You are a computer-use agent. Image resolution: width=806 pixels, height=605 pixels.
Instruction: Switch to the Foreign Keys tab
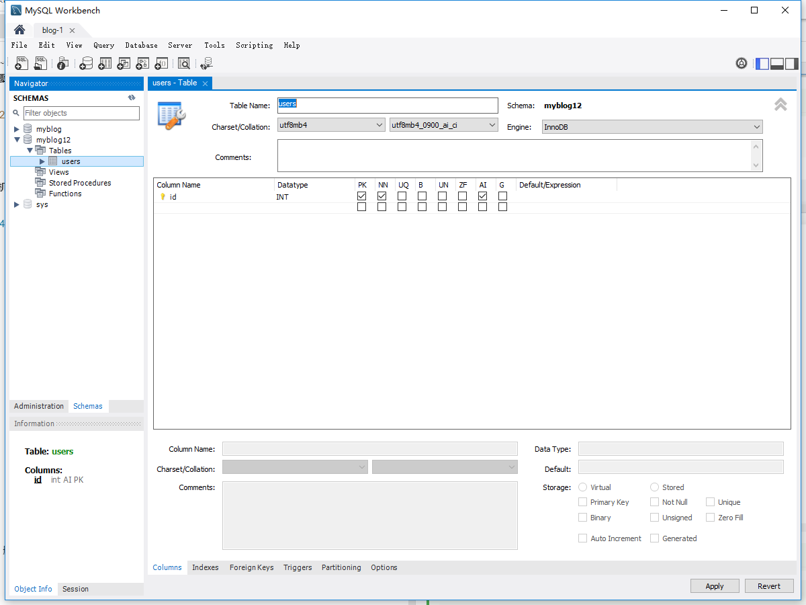point(251,567)
